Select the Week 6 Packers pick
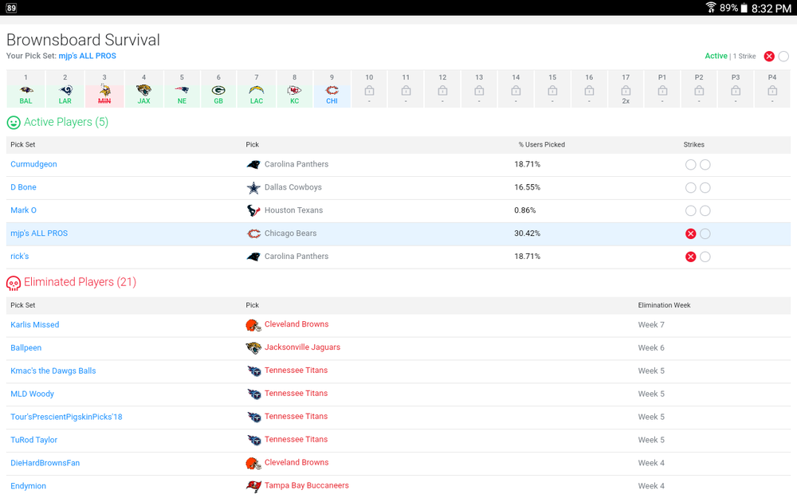This screenshot has height=498, width=797. click(x=218, y=89)
